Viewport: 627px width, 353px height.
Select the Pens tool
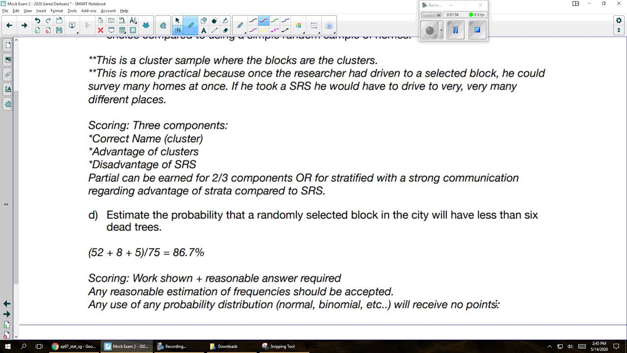pyautogui.click(x=191, y=25)
